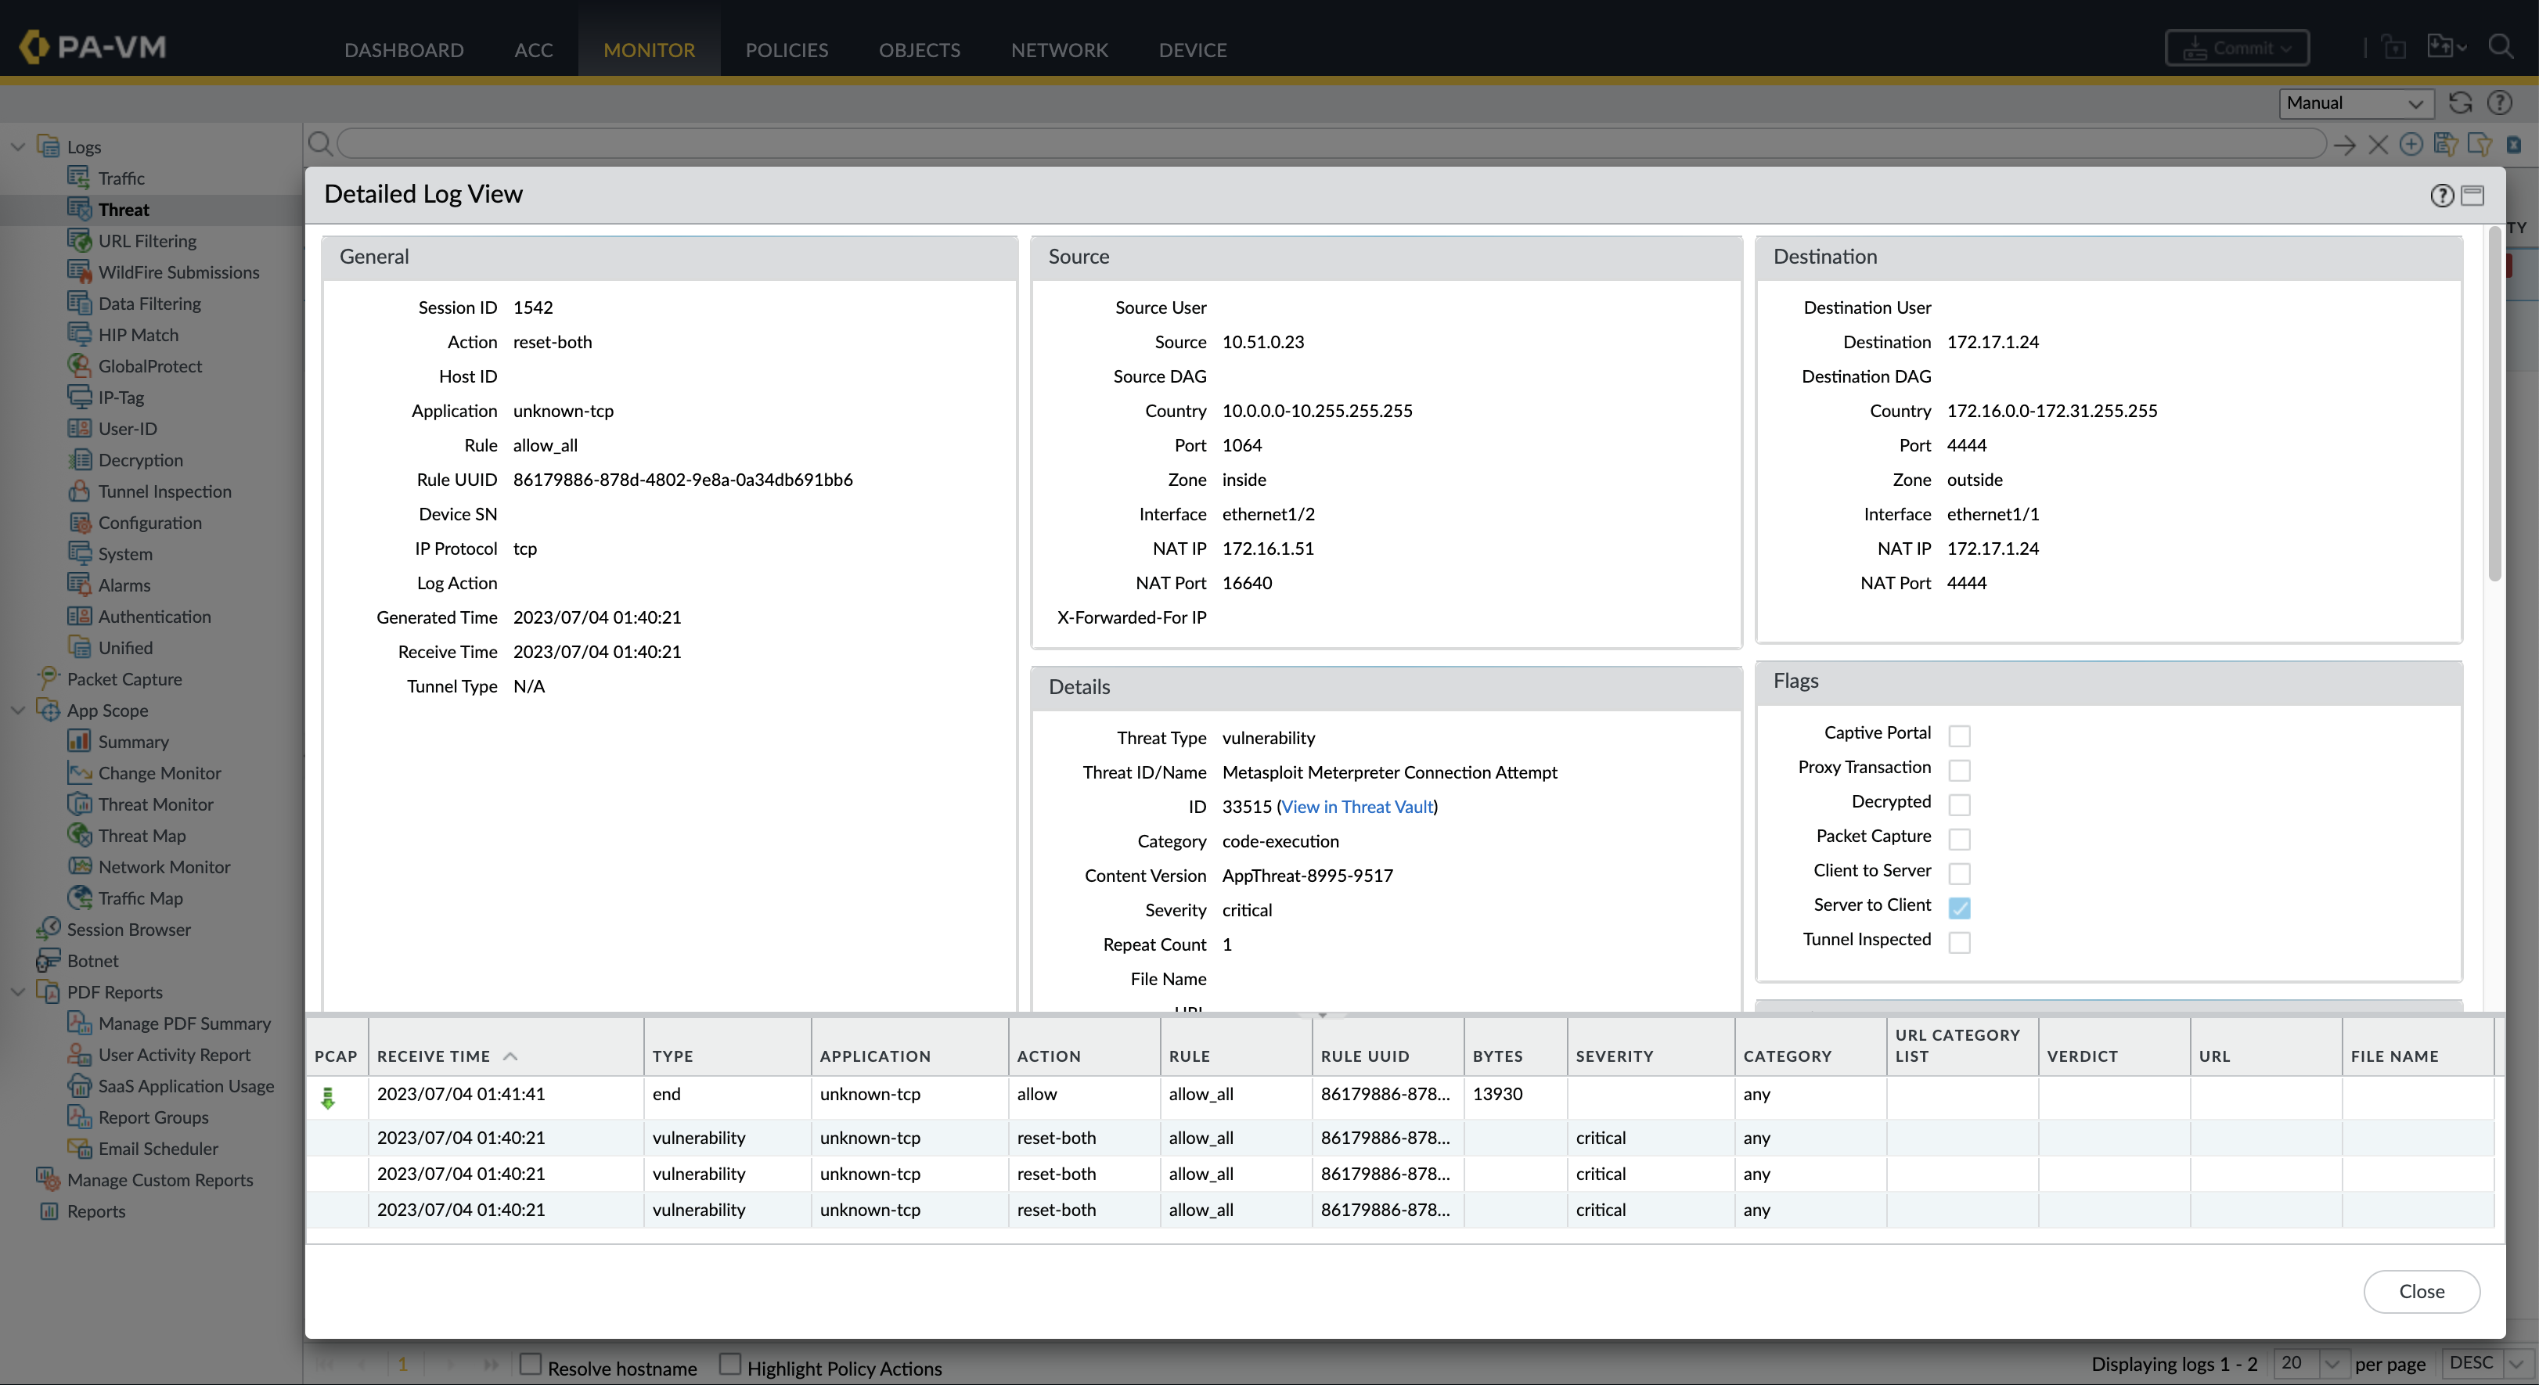The image size is (2539, 1385).
Task: Switch to the POLICIES tab
Action: pyautogui.click(x=786, y=49)
